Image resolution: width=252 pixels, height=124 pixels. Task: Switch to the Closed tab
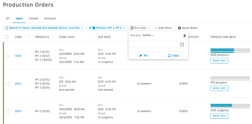click(33, 18)
